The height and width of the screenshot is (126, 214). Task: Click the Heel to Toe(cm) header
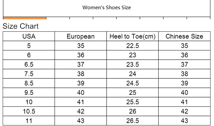(133, 36)
